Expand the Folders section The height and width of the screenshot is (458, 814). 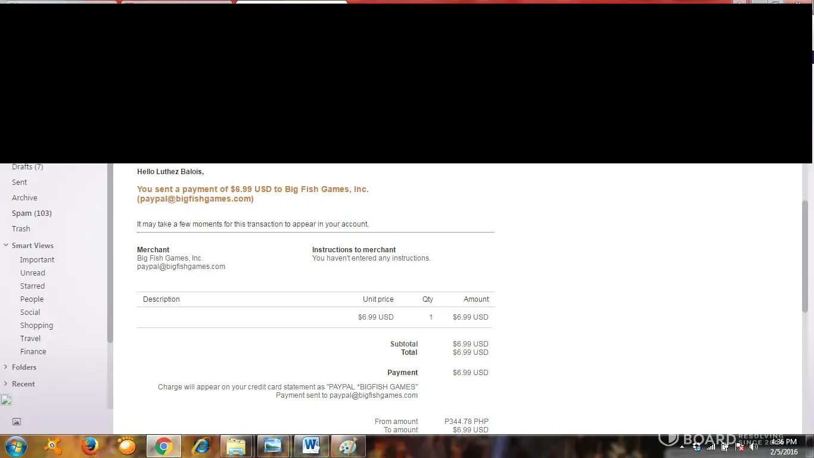click(6, 367)
